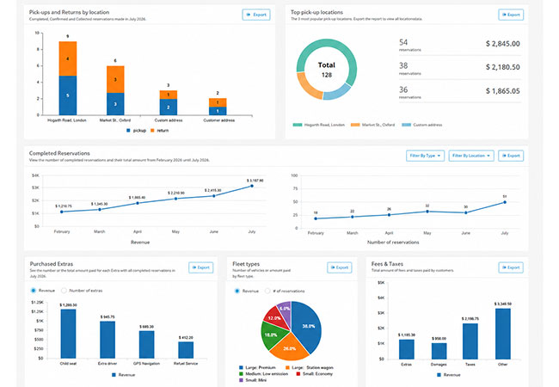Screen dimensions: 559x387
Task: Select the orange return bar for Market St., Oxford
Action: 115,79
